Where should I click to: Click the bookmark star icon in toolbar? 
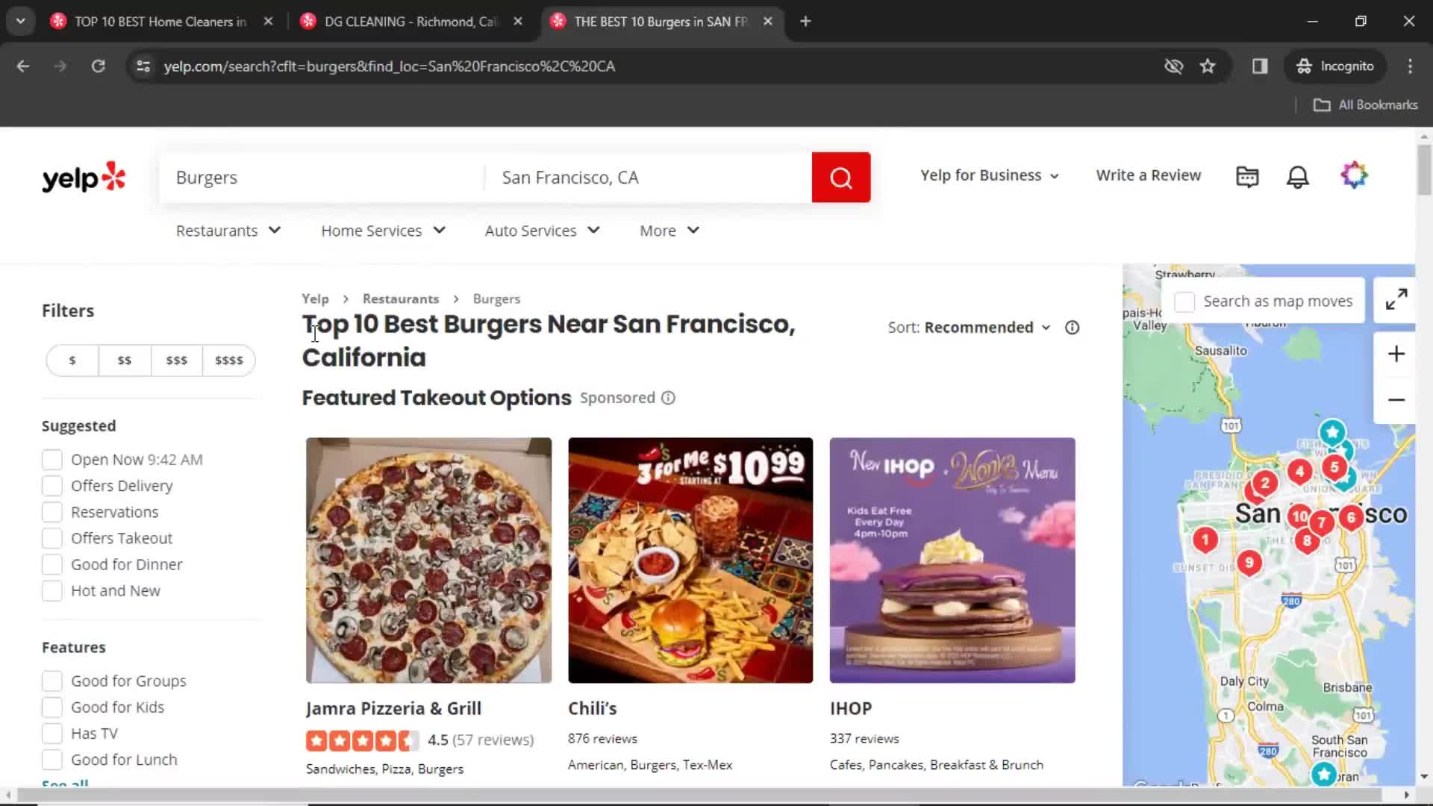1208,66
